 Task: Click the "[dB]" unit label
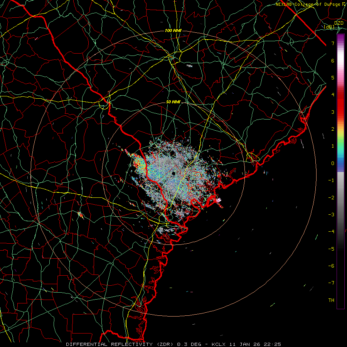coord(329,27)
